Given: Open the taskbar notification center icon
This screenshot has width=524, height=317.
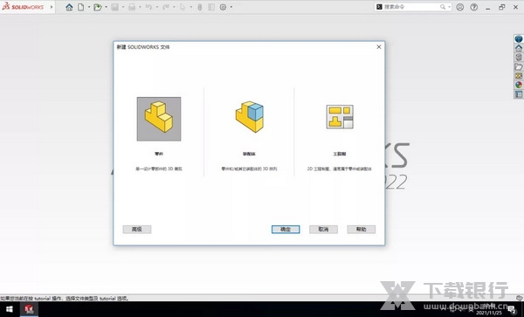Looking at the screenshot, I should [x=512, y=310].
